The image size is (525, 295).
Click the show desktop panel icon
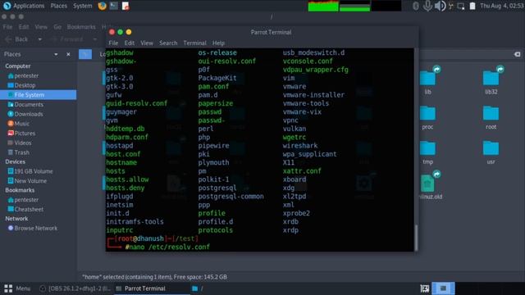[x=425, y=288]
